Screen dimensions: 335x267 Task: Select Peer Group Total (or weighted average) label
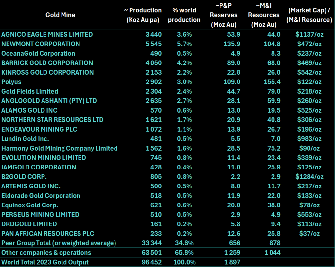pyautogui.click(x=59, y=243)
